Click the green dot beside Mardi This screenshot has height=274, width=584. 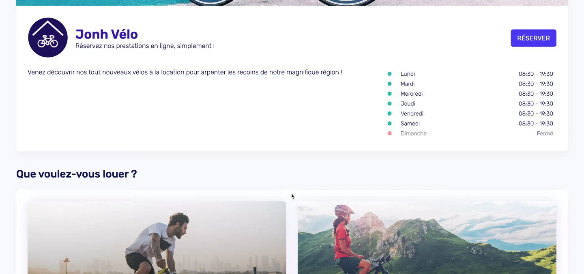[x=389, y=84]
